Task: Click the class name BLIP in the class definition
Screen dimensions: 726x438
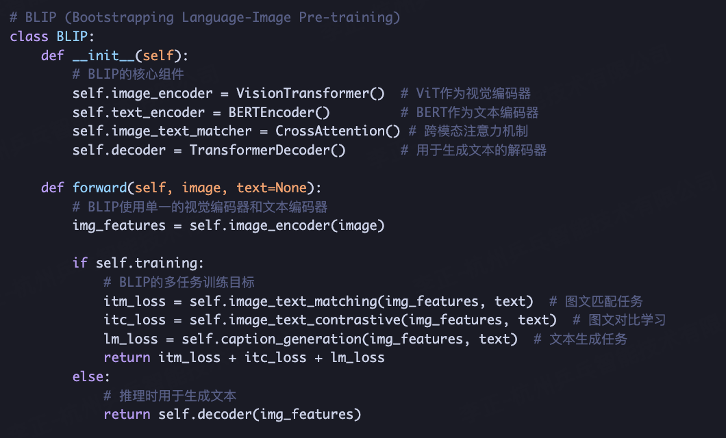Action: 72,36
